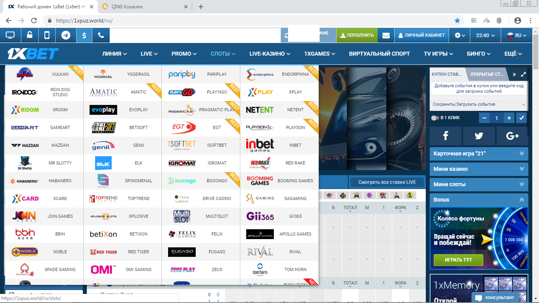
Task: Bookmark this page with the star icon
Action: coord(457,21)
